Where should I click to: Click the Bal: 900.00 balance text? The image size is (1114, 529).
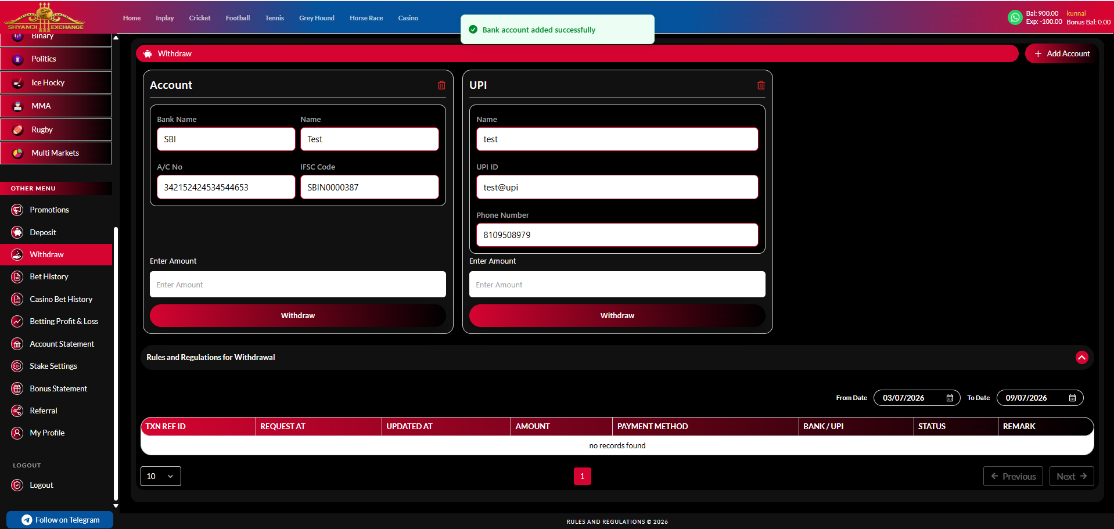(x=1042, y=13)
